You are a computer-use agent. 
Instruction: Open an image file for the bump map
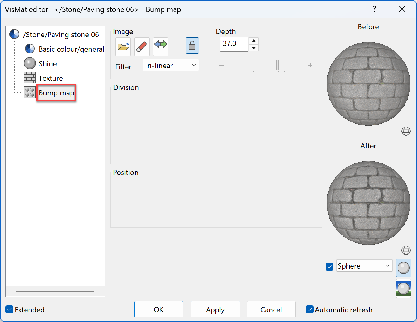point(123,46)
